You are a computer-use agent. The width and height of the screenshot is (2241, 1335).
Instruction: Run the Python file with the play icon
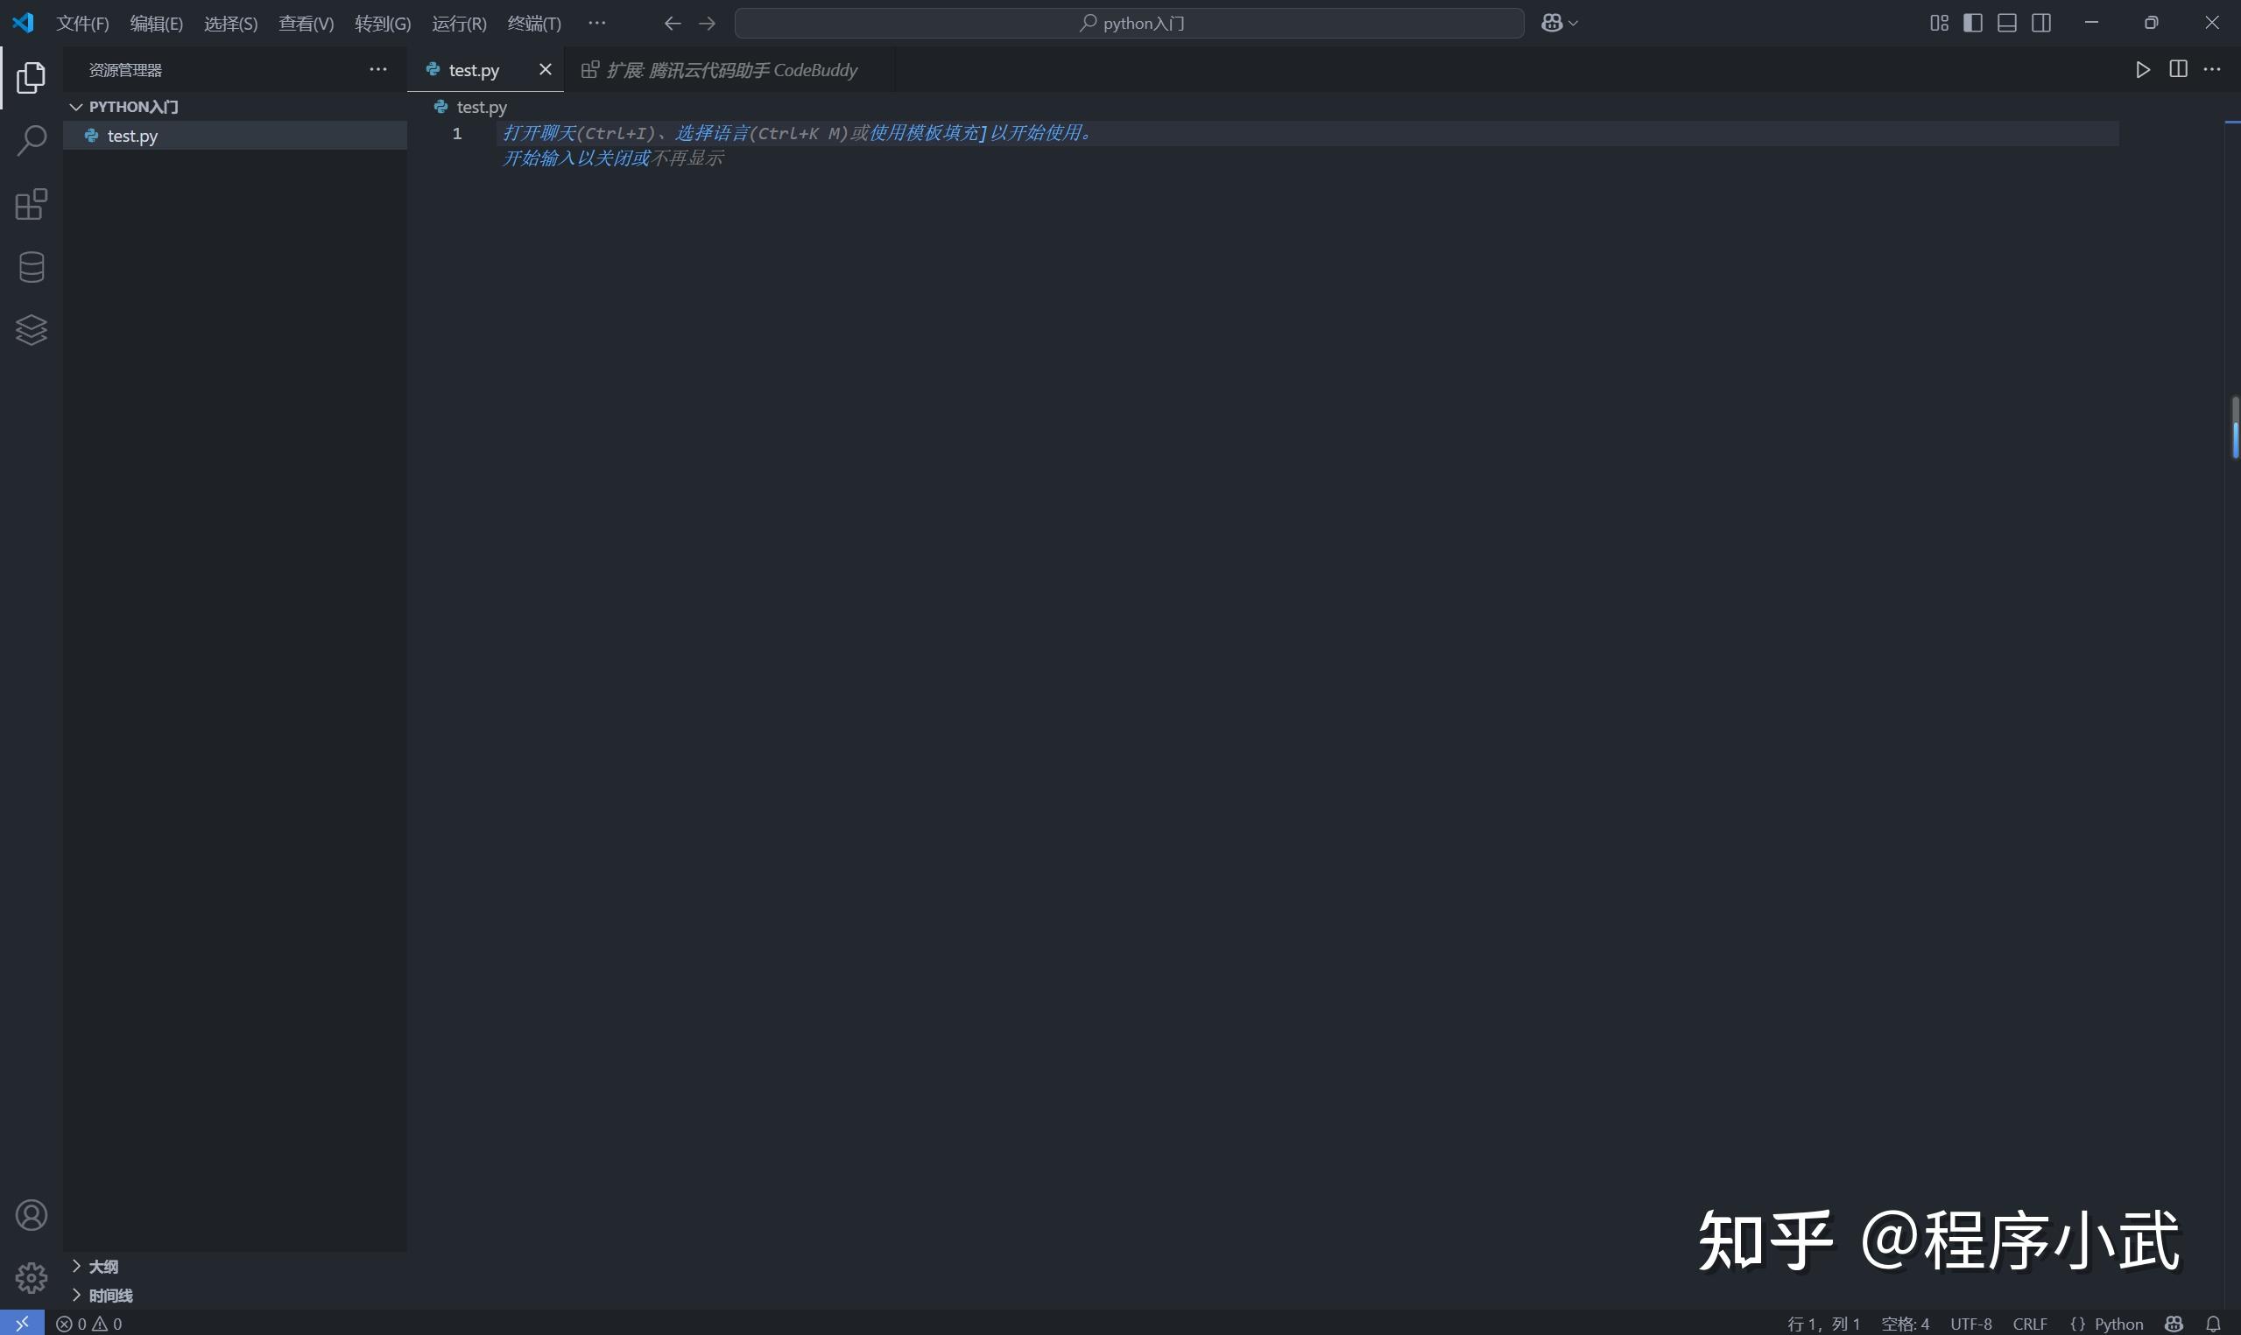point(2143,69)
